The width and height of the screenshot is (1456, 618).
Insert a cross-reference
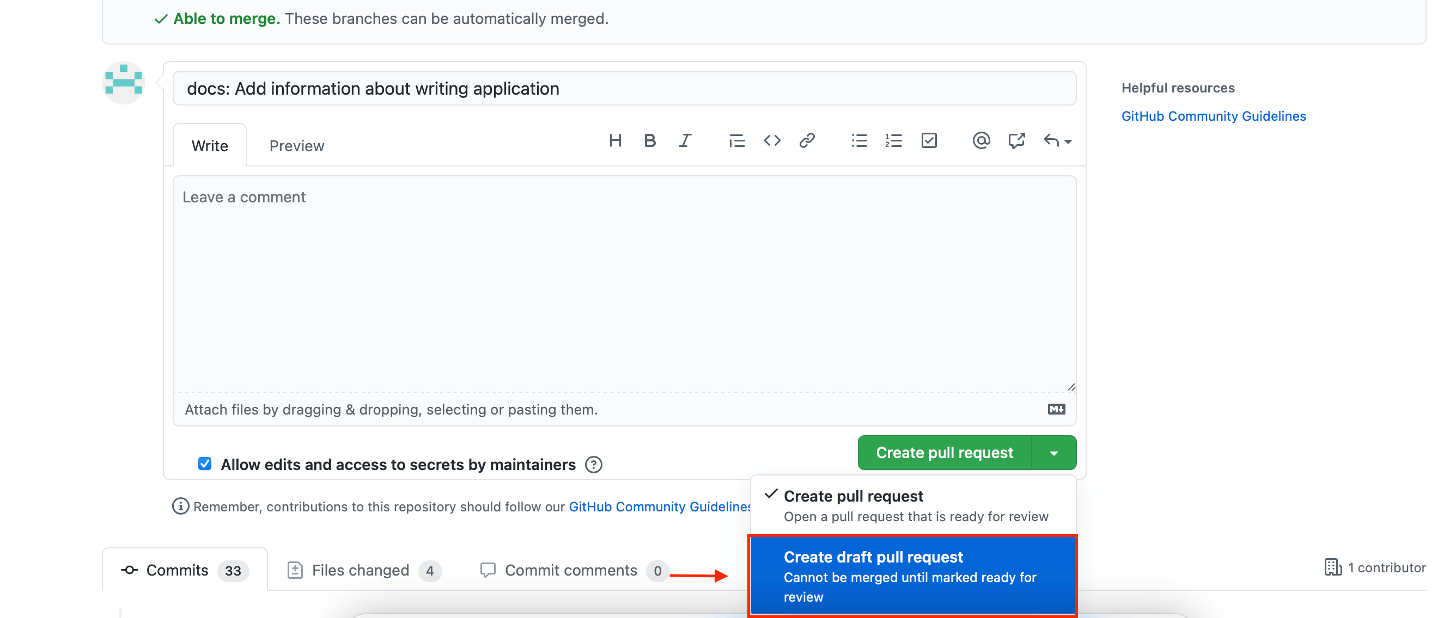click(x=1017, y=140)
